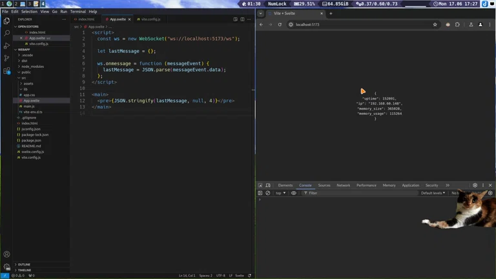Reload the localhost:5173 browser page

pyautogui.click(x=280, y=25)
